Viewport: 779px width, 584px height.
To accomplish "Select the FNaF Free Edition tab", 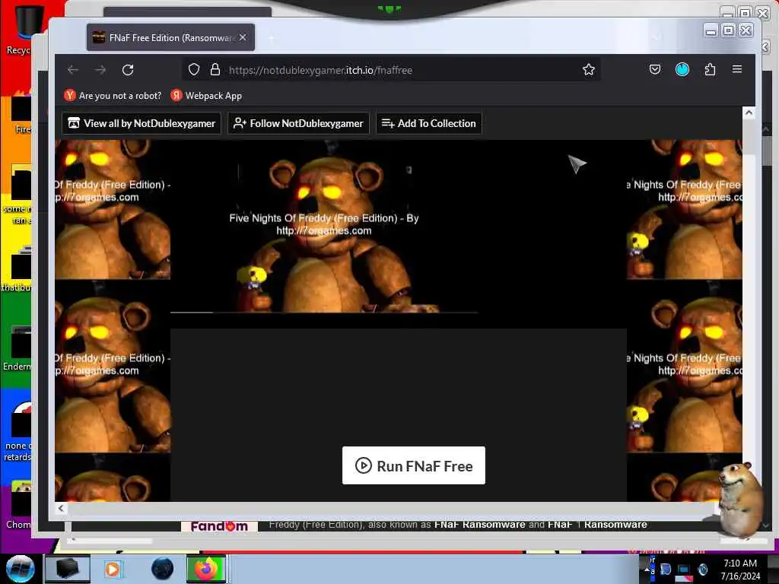I will click(x=170, y=38).
